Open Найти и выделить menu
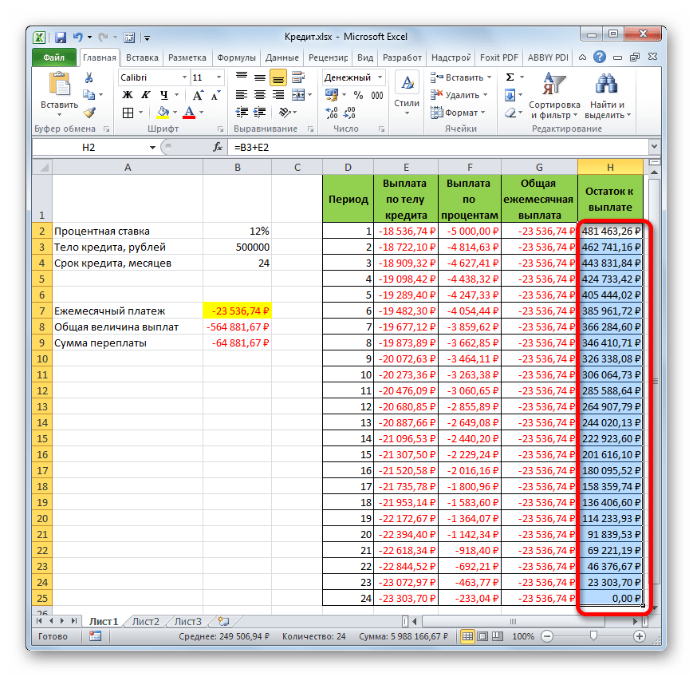 coord(607,95)
